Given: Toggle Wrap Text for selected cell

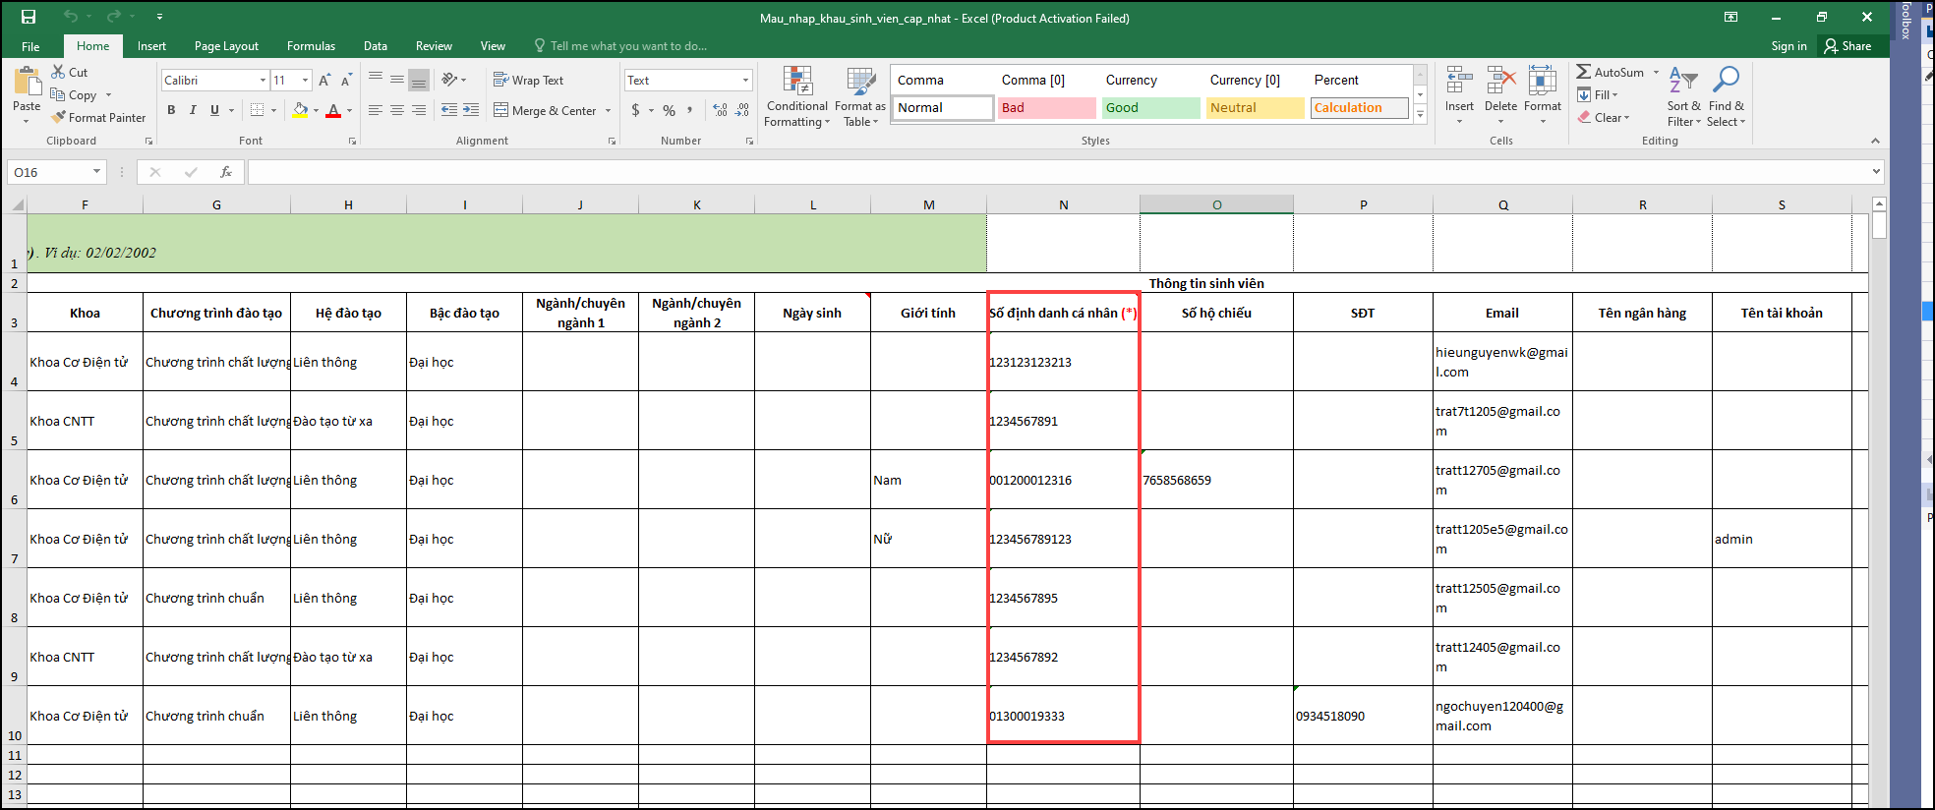Looking at the screenshot, I should pyautogui.click(x=528, y=80).
